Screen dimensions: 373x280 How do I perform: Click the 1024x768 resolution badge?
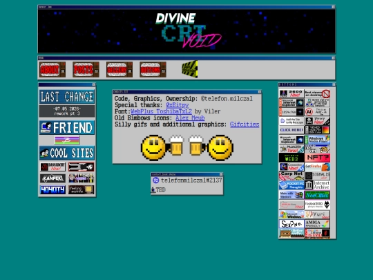[x=291, y=112]
